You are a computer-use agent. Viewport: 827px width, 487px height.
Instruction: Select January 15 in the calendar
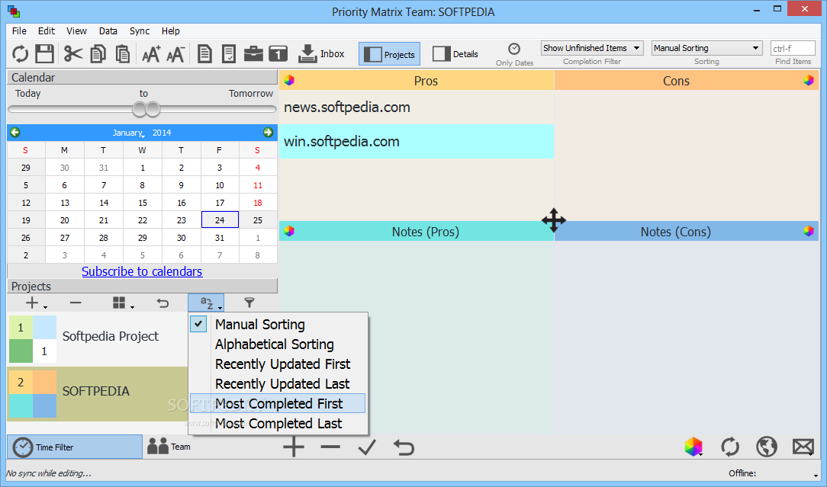[143, 203]
